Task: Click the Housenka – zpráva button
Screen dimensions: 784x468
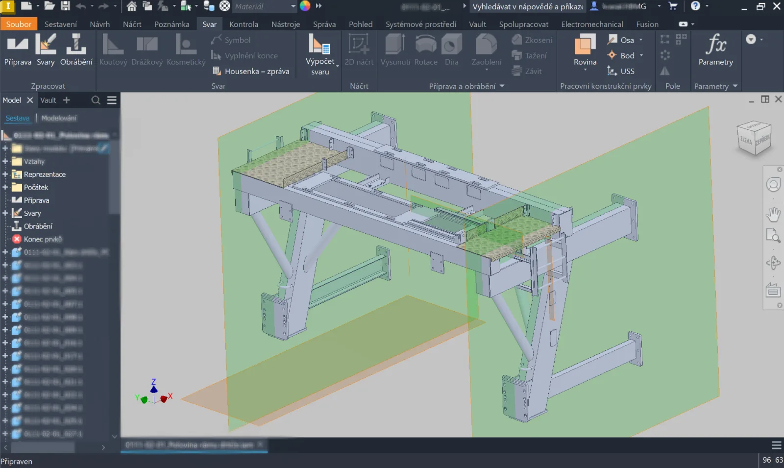Action: click(x=251, y=71)
